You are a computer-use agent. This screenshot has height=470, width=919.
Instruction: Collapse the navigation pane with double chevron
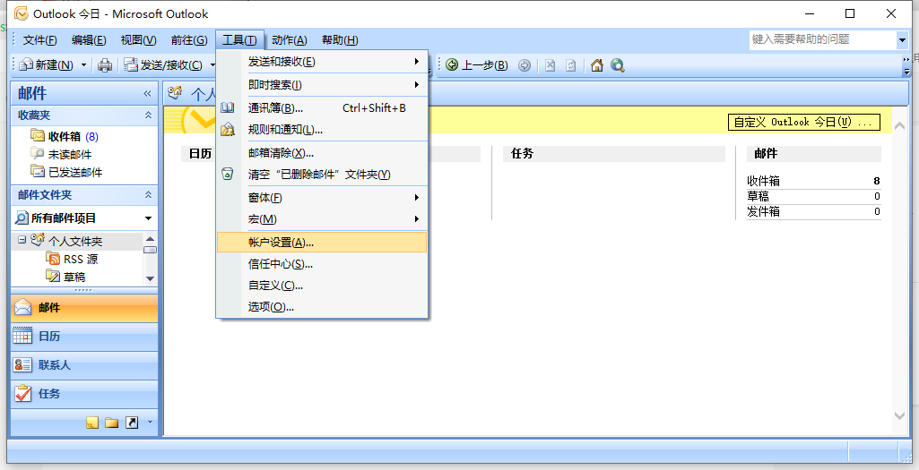[x=147, y=94]
